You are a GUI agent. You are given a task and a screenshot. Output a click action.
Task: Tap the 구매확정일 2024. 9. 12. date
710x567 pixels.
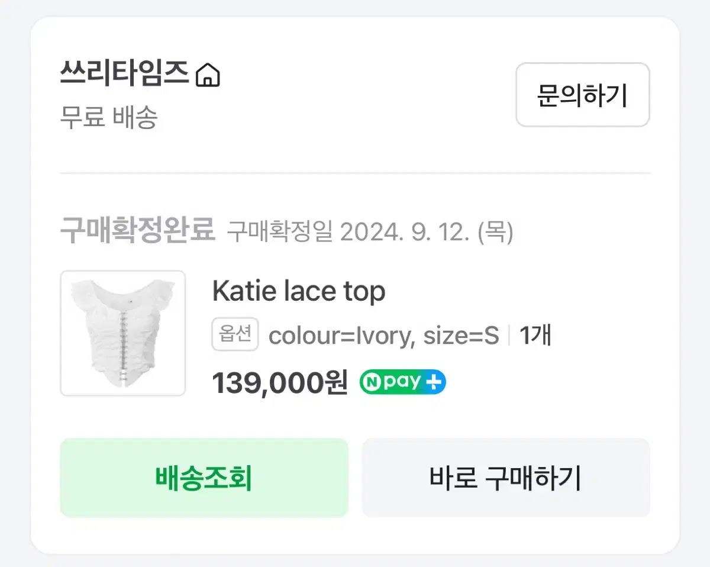point(370,232)
